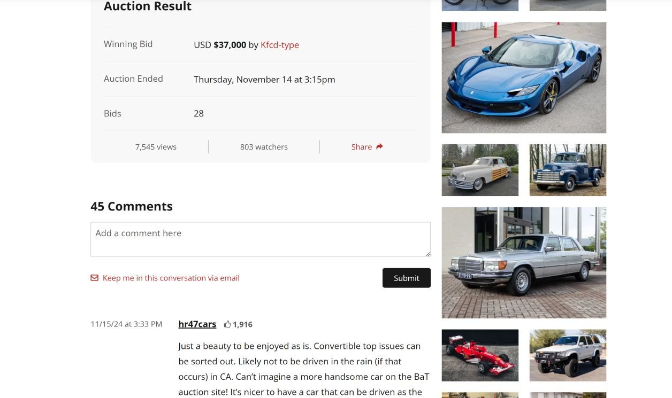
Task: Open the red Formula 1 car thumbnail
Action: [480, 355]
